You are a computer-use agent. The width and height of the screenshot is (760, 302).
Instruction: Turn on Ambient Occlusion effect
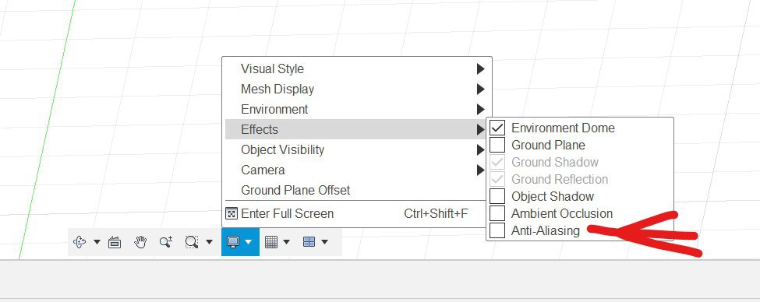497,213
